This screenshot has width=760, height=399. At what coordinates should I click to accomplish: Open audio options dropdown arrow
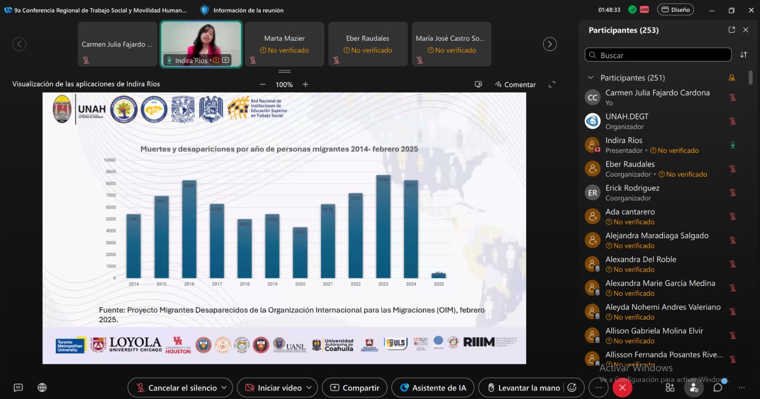224,388
